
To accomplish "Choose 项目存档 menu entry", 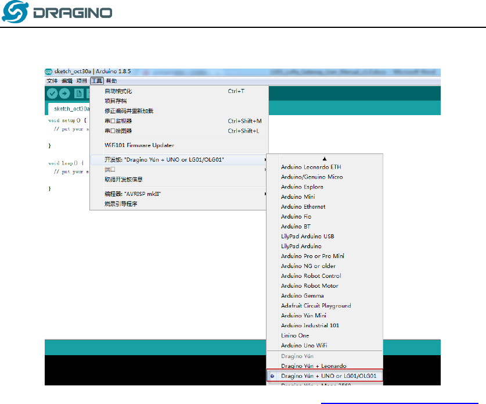I will 179,101.
